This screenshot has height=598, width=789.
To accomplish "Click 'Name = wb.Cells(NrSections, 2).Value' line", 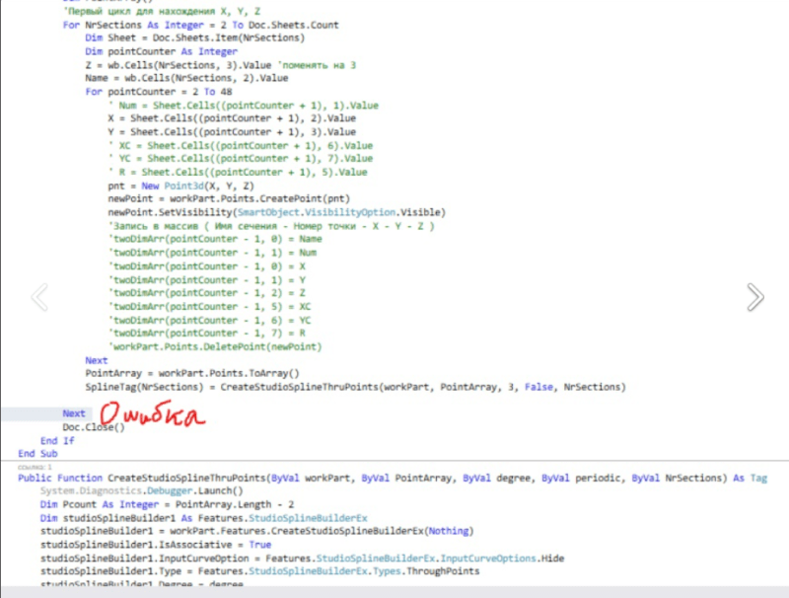I will tap(186, 78).
